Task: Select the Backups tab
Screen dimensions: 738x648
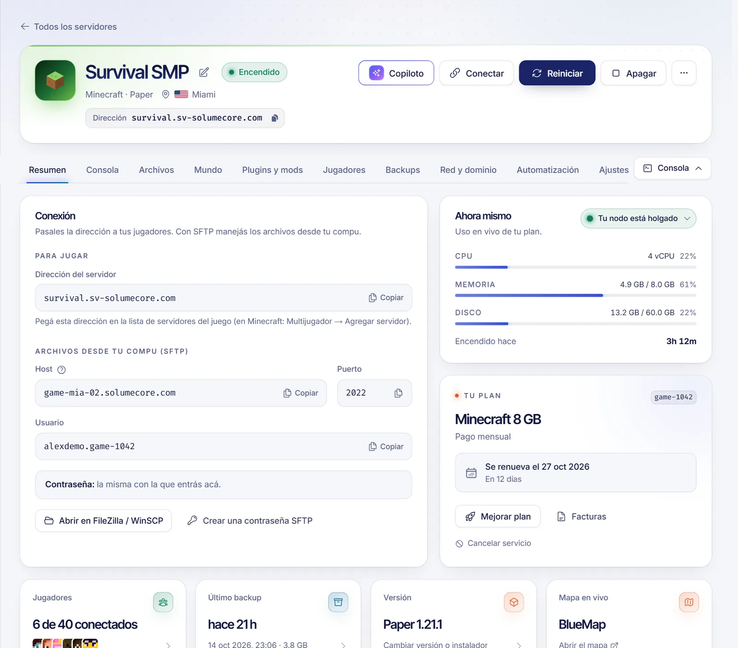Action: click(x=403, y=170)
